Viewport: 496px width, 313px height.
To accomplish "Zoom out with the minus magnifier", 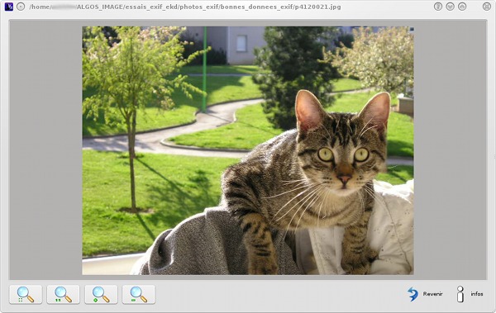I will coord(139,295).
